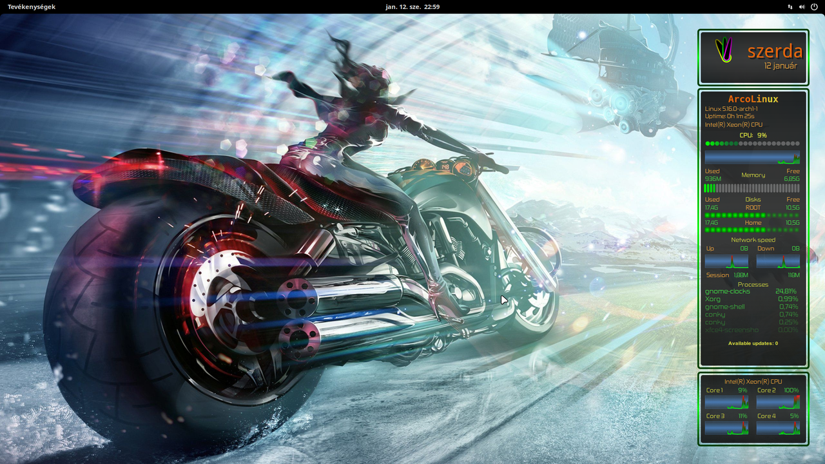
Task: Click the 'Home' disk label
Action: coord(753,222)
